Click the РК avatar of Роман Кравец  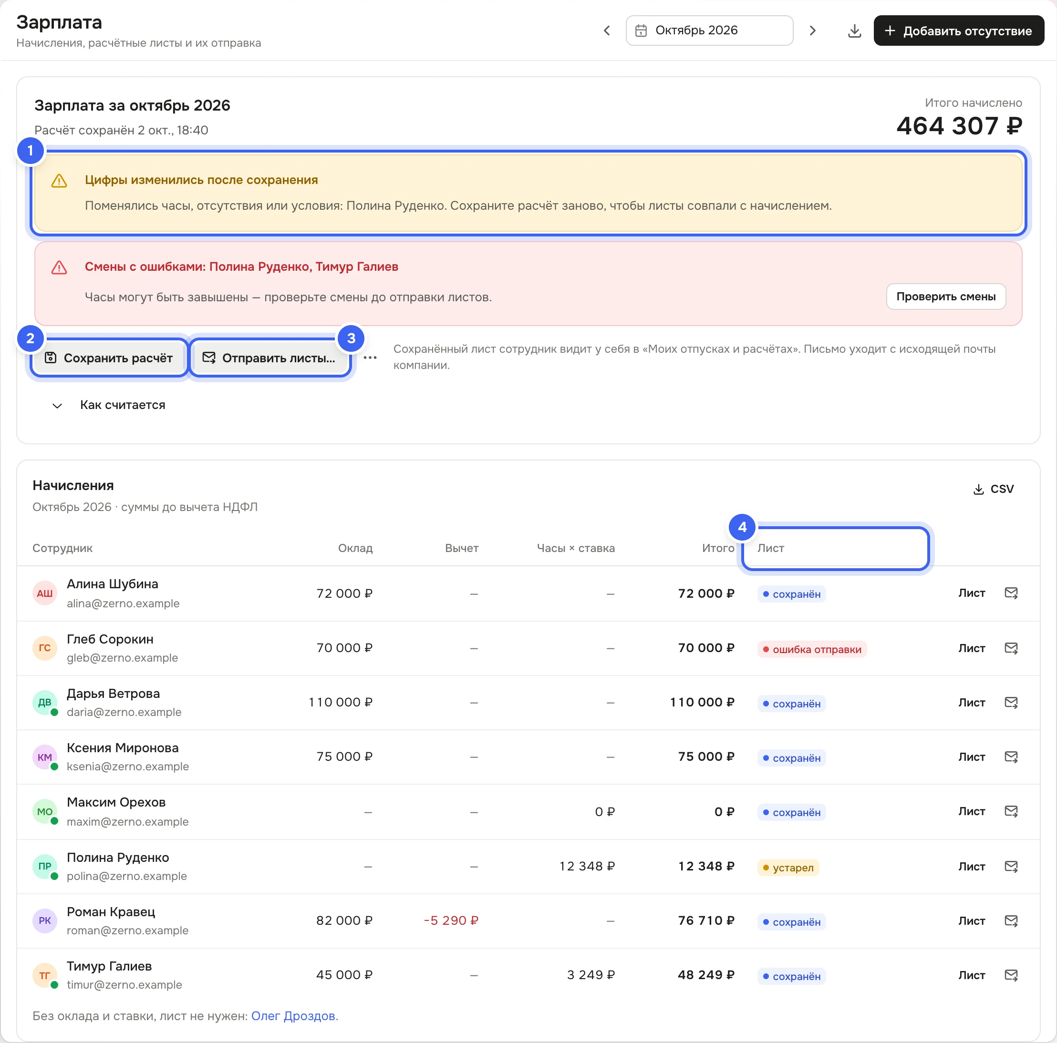tap(45, 920)
